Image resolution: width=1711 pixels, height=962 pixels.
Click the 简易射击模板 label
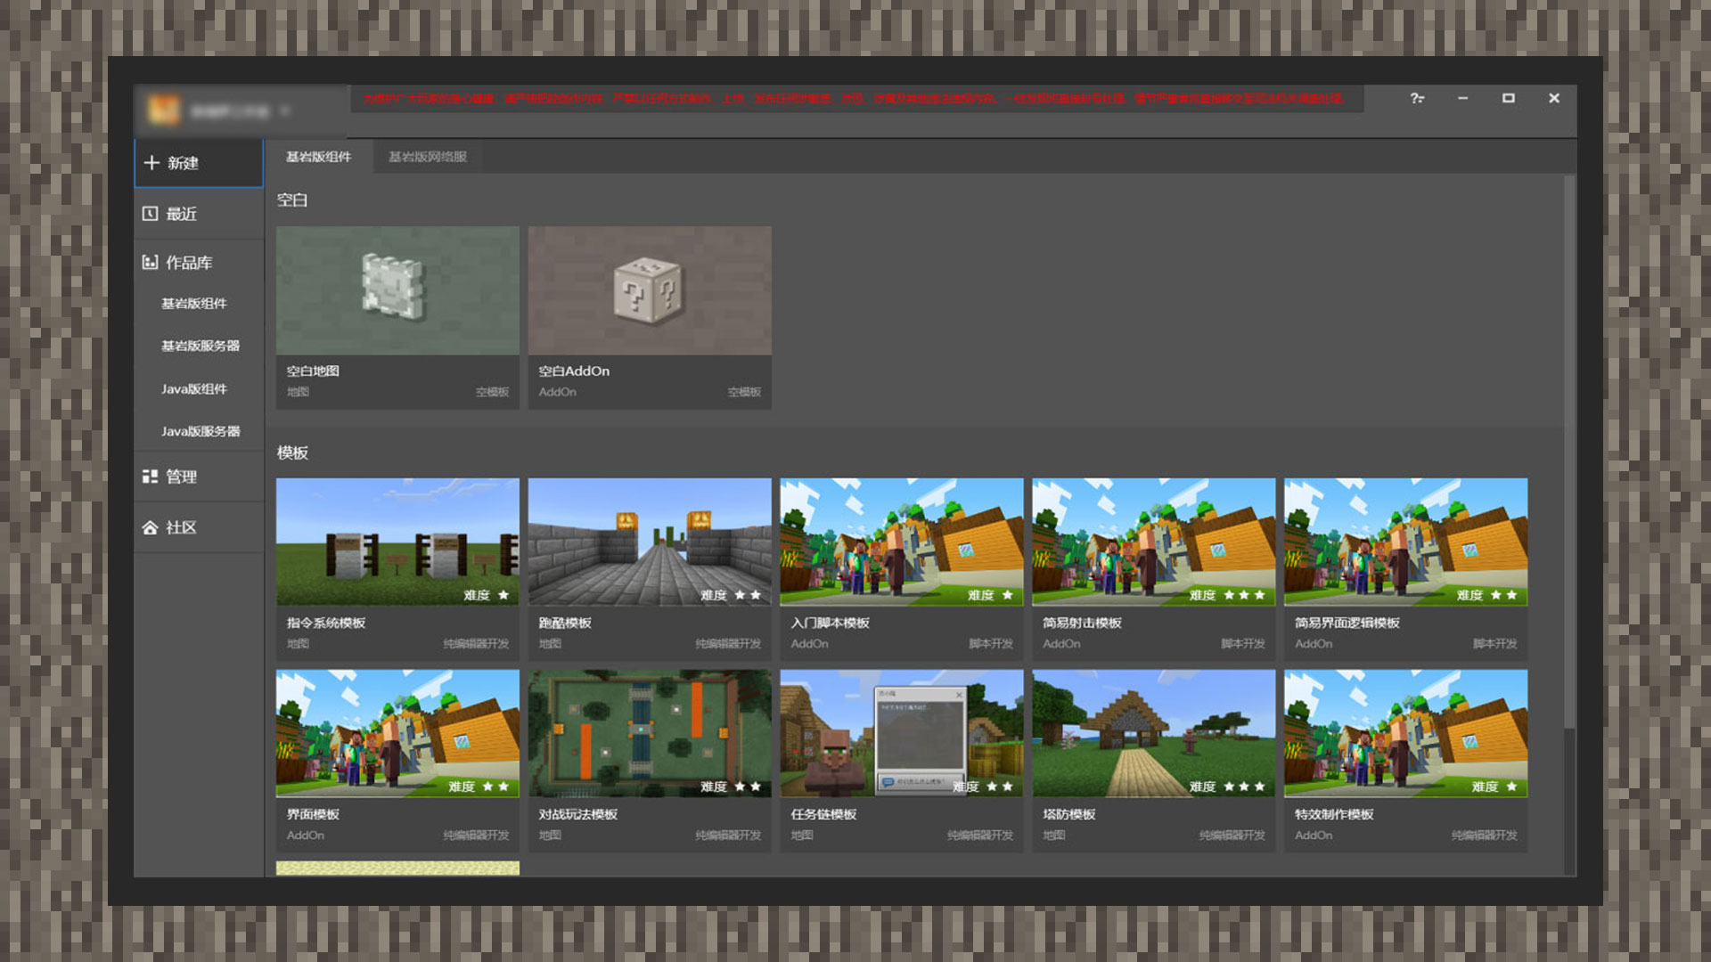tap(1082, 623)
